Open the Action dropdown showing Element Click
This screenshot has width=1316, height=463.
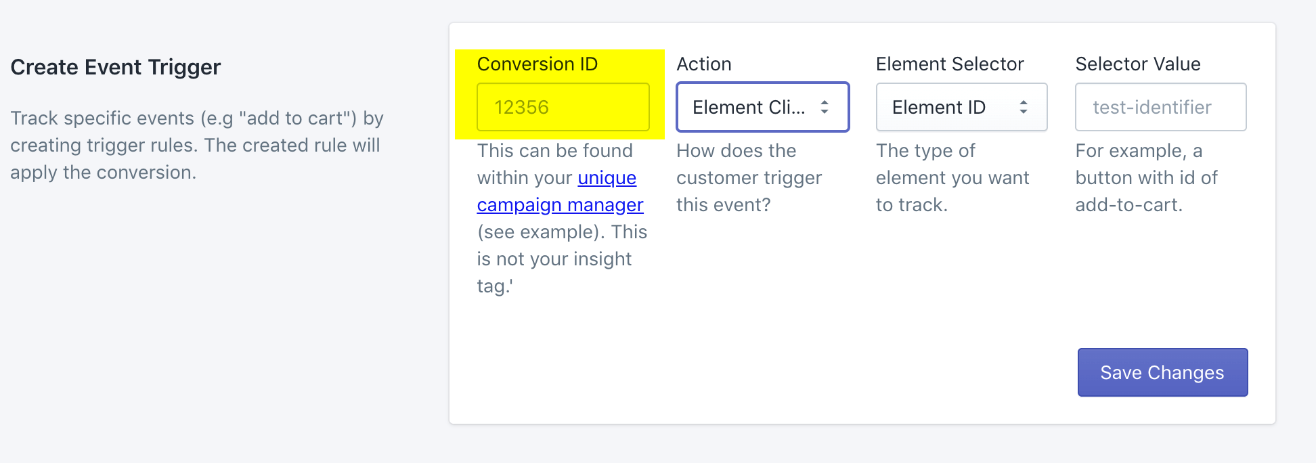pos(749,107)
